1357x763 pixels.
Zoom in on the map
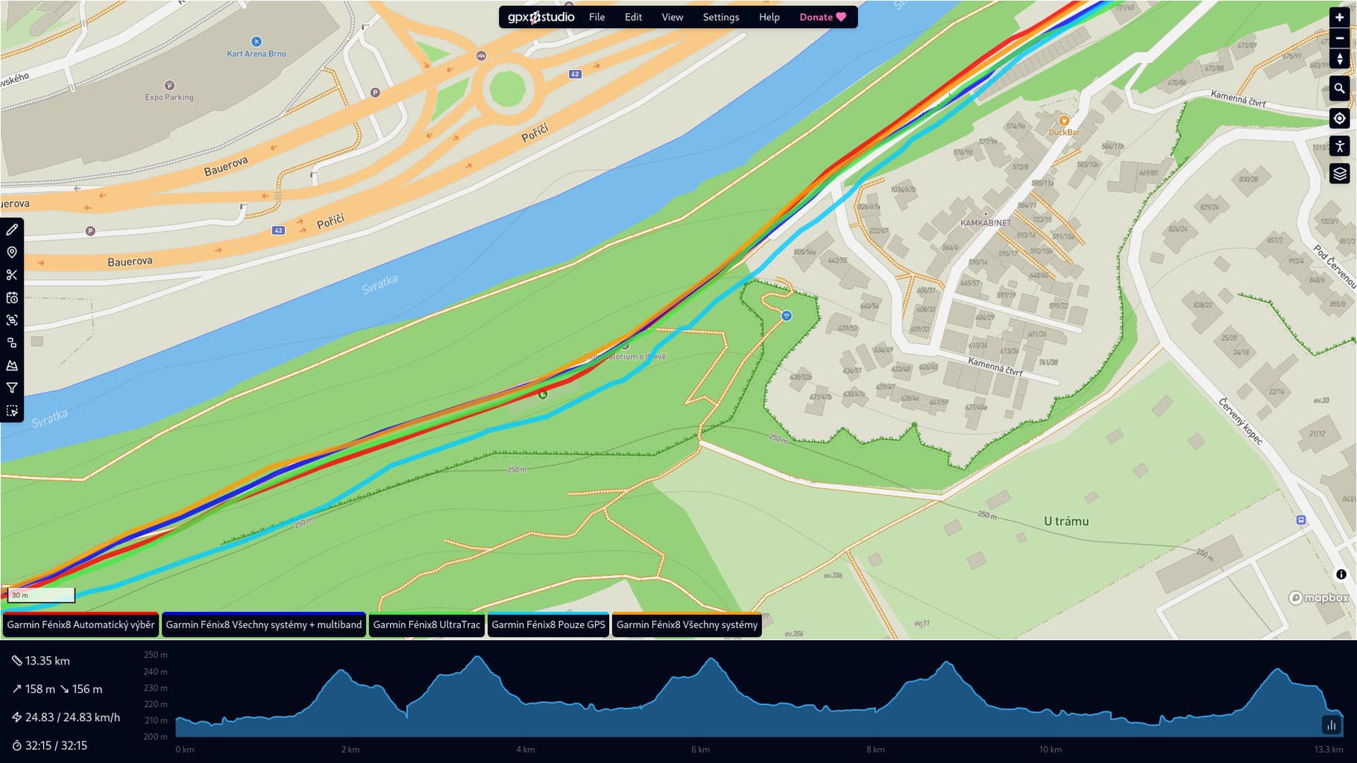[1340, 18]
